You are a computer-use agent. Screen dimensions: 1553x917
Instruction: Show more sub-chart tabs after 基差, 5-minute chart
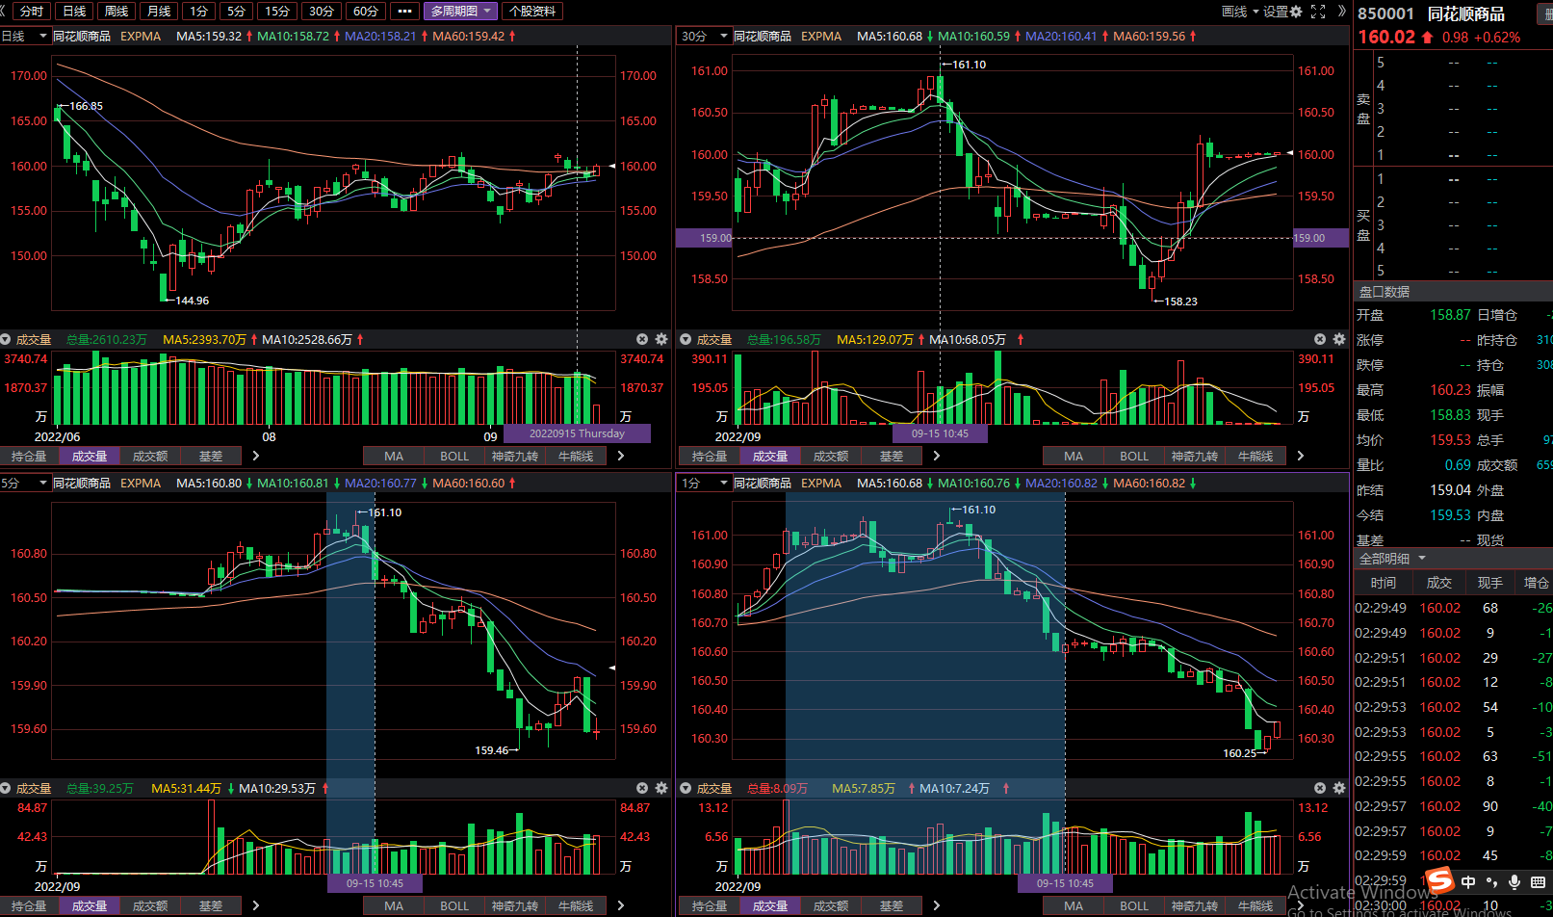tap(256, 905)
